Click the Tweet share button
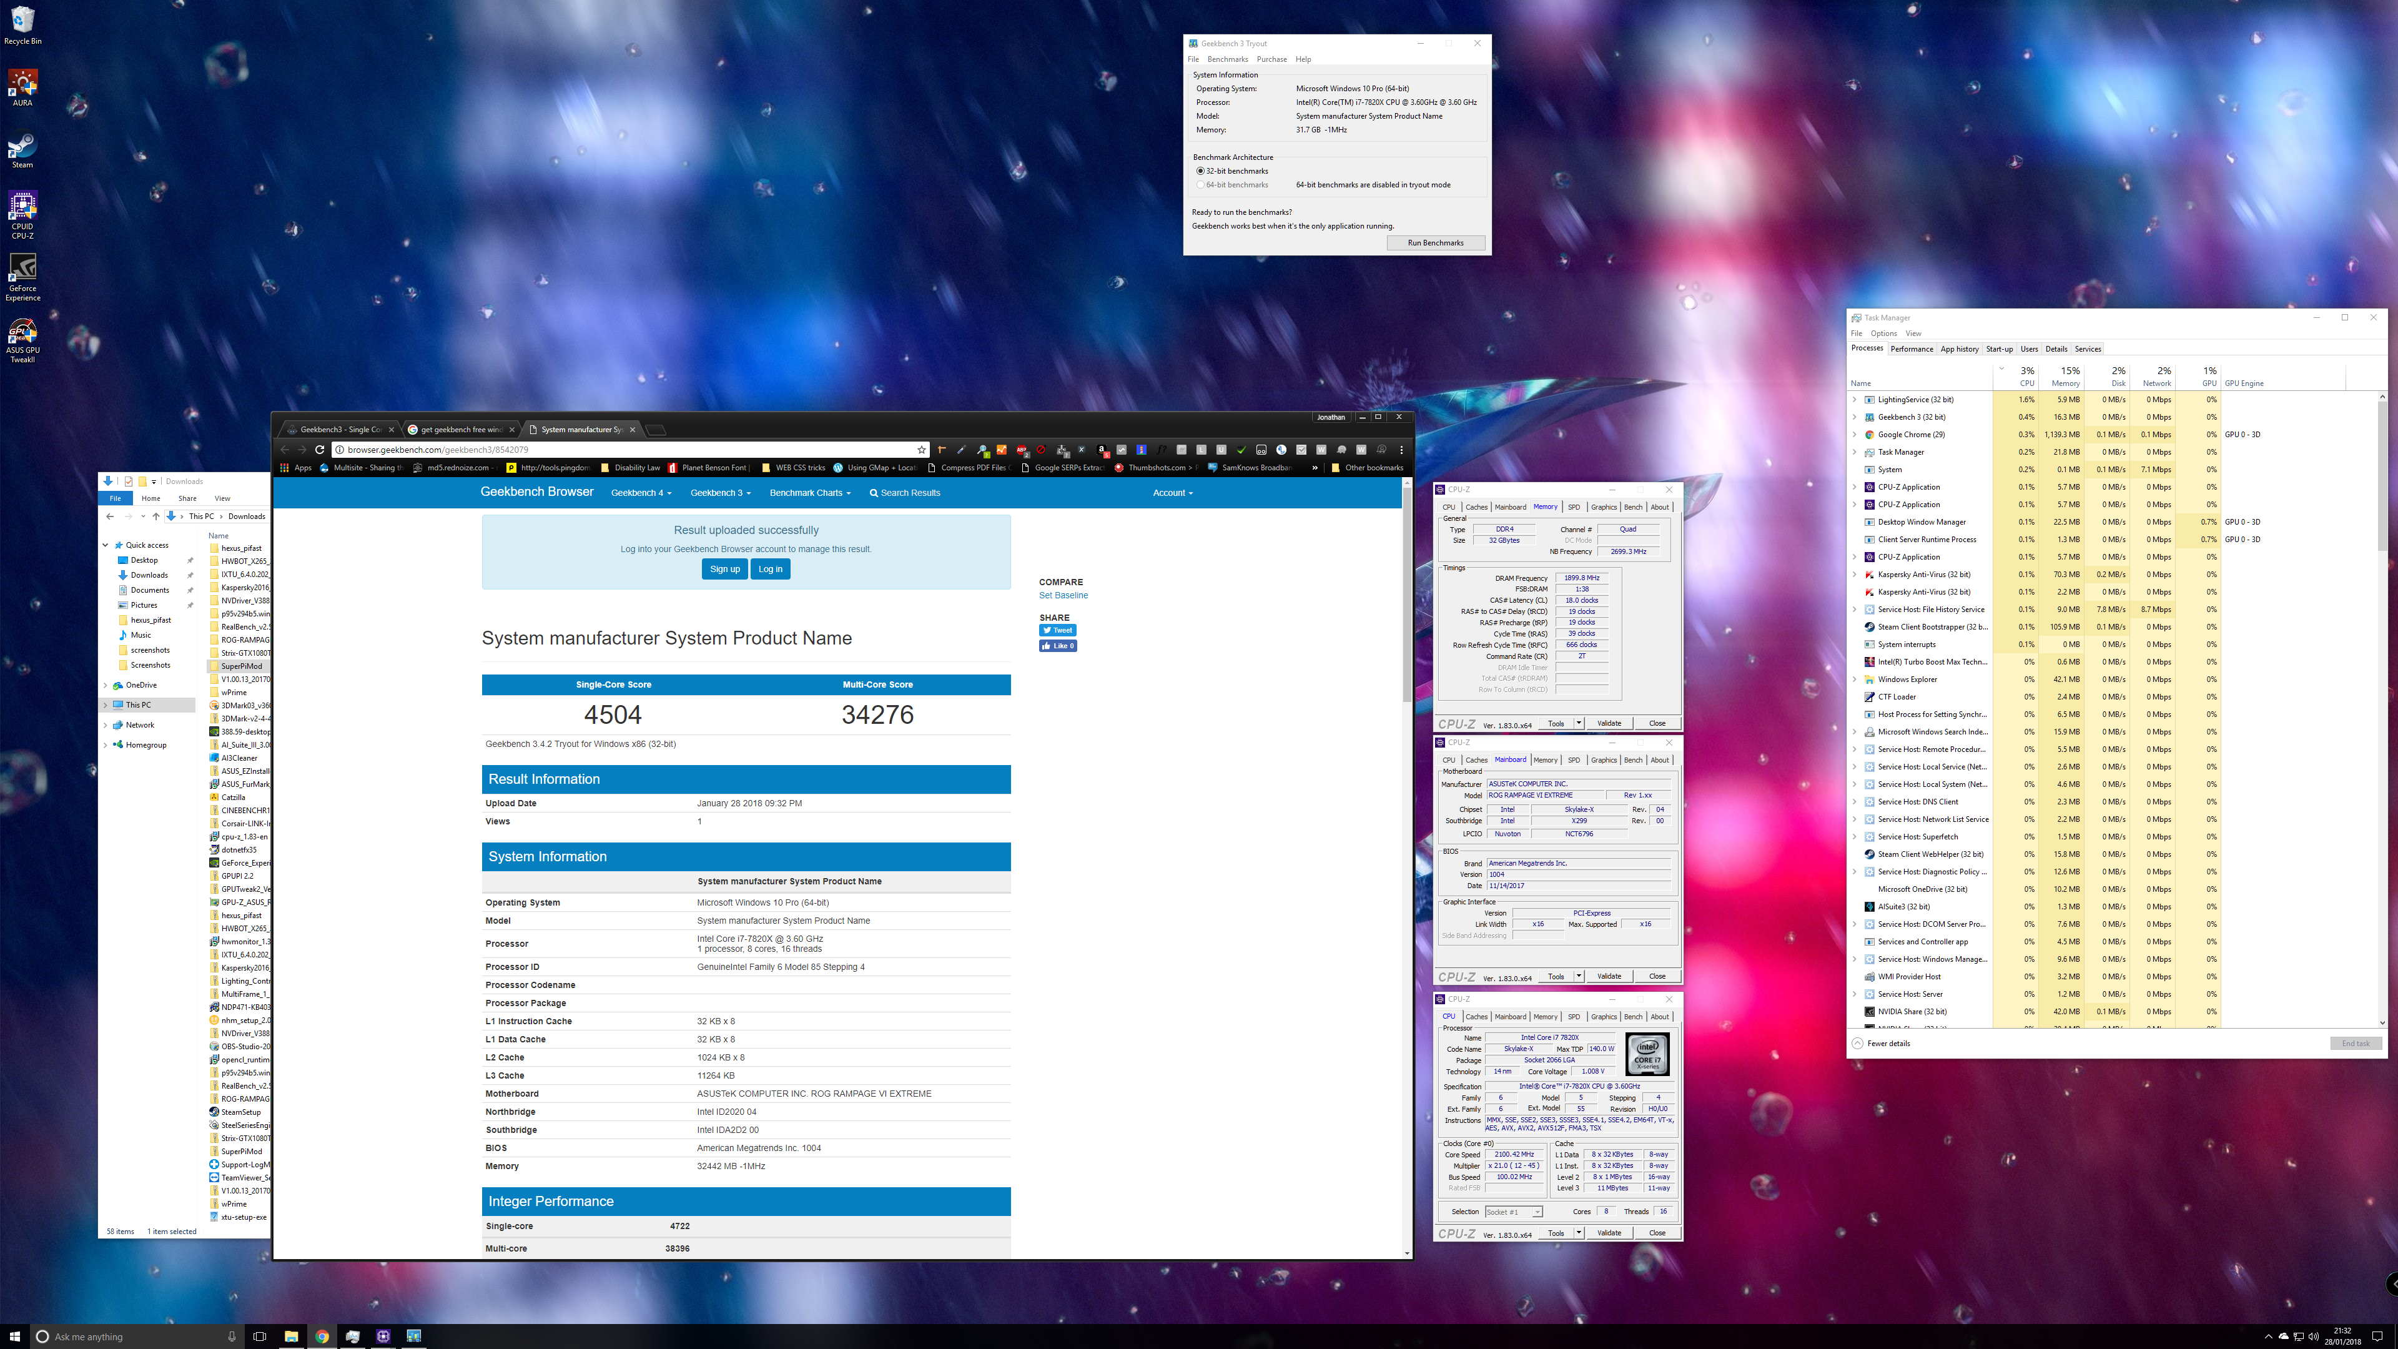The width and height of the screenshot is (2398, 1349). click(1057, 630)
